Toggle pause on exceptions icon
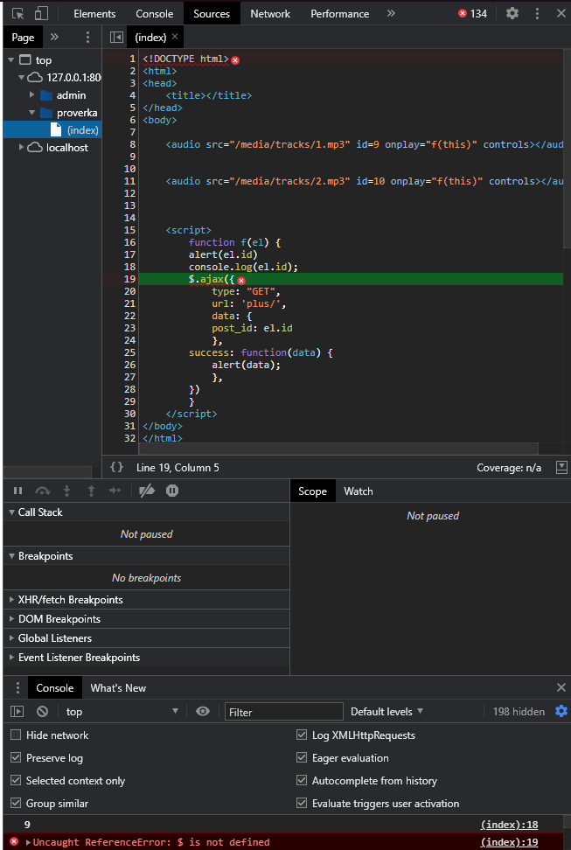The width and height of the screenshot is (571, 850). 172,491
